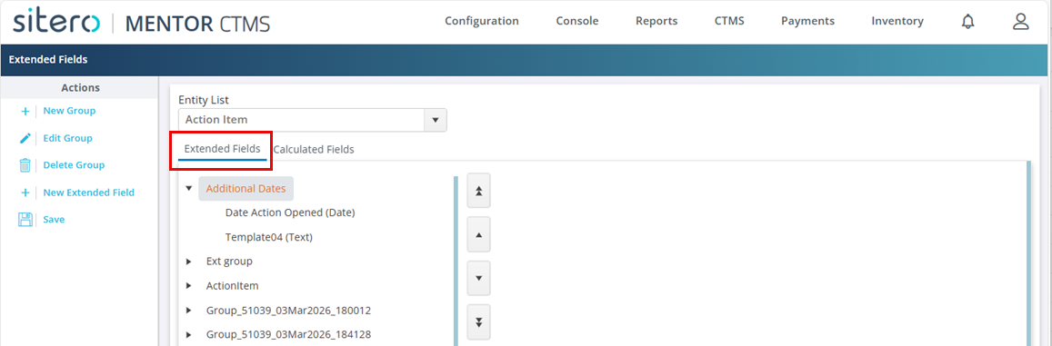Click the Actions panel header
This screenshot has height=346, width=1052.
tap(81, 88)
